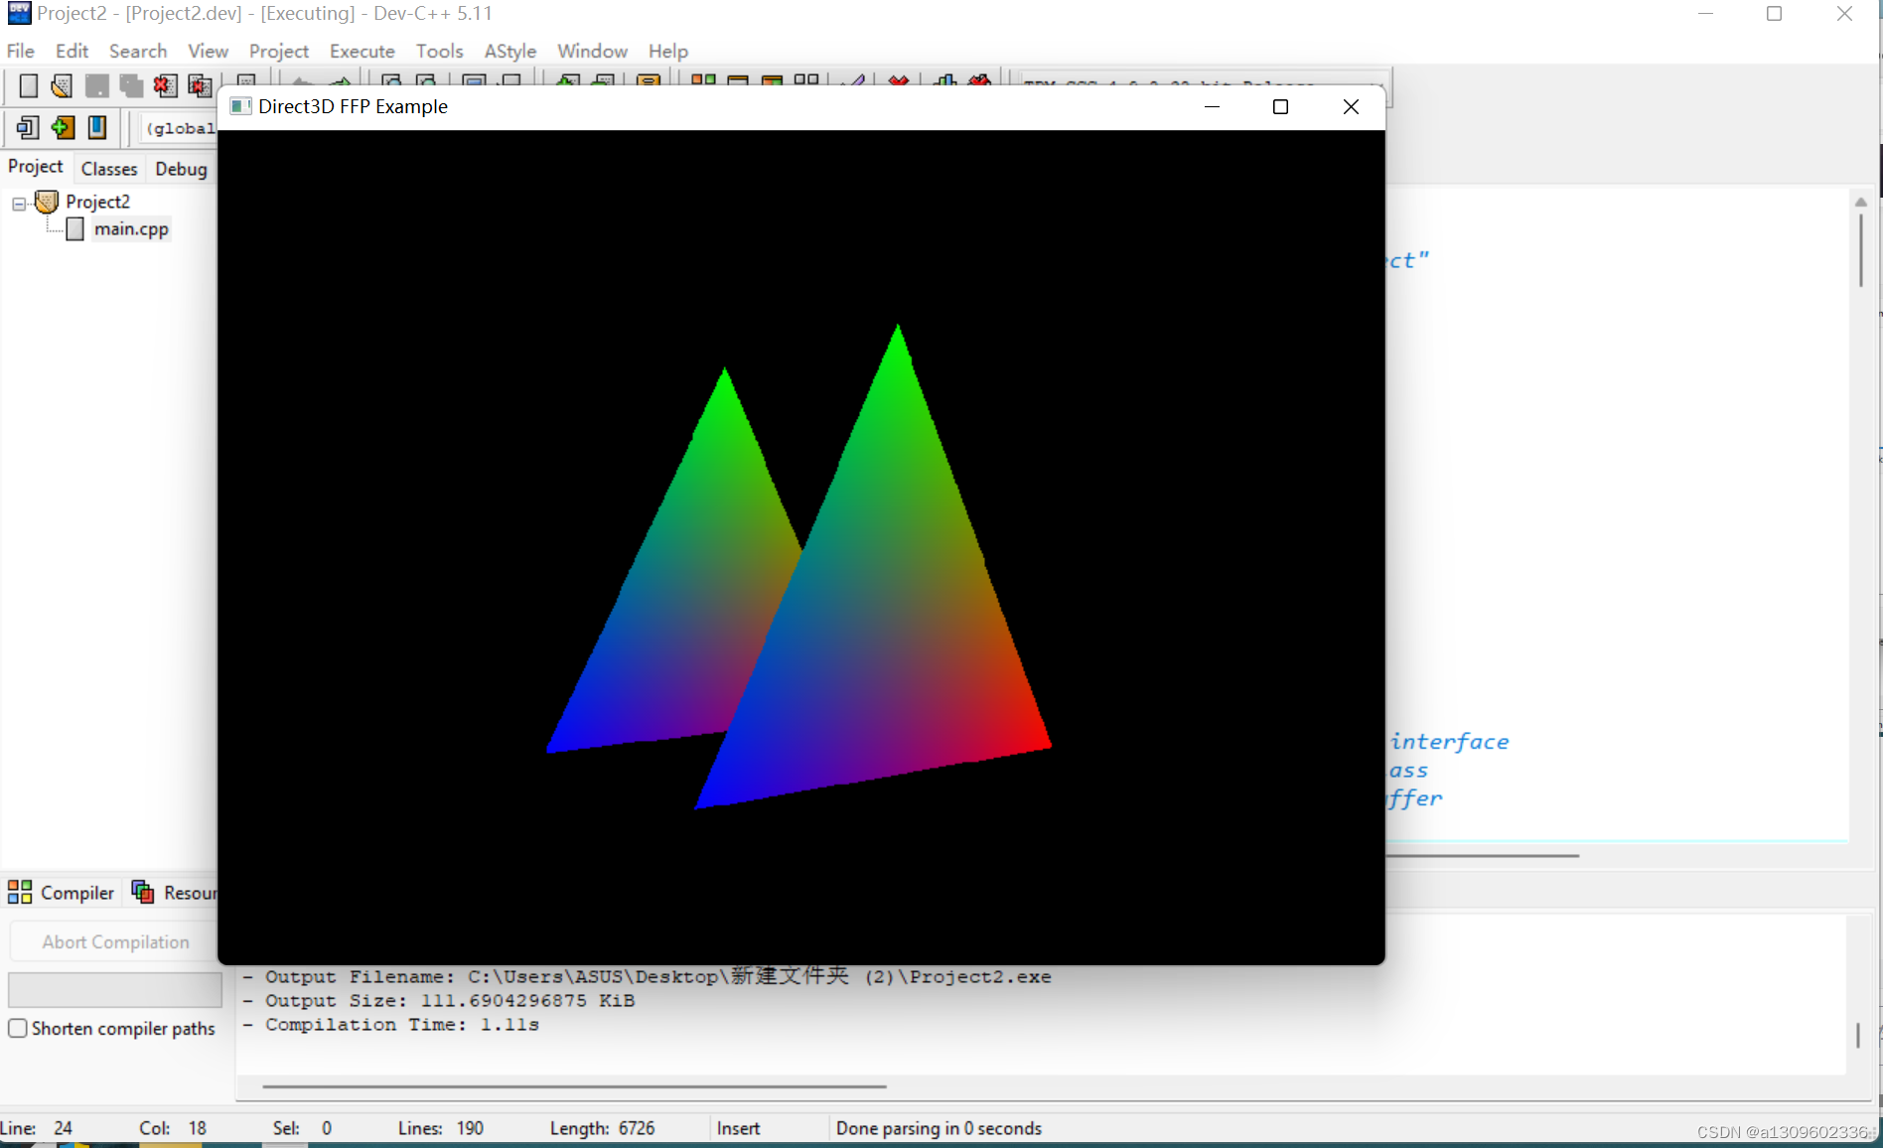Screen dimensions: 1883x1148
Task: Click the Done parsing in 0 seconds message
Action: [939, 1128]
